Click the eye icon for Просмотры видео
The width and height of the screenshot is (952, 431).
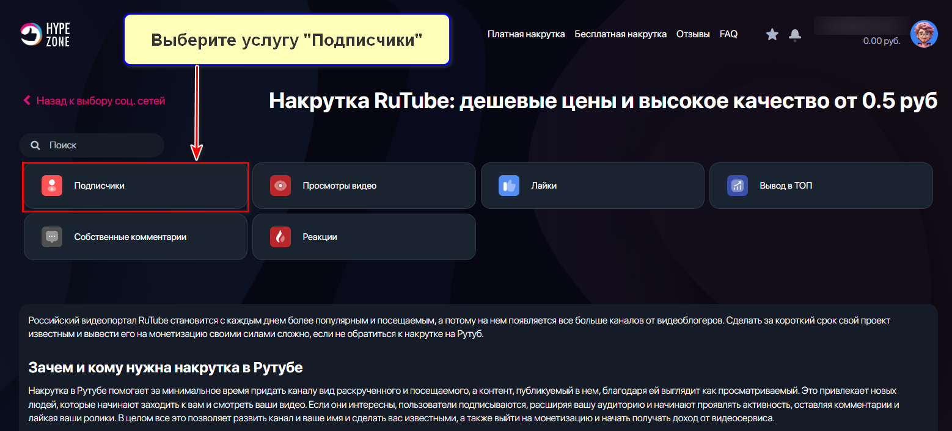(x=280, y=186)
